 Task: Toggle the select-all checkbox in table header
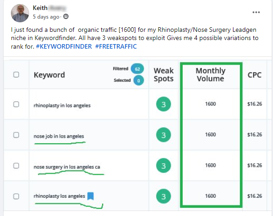[16, 75]
